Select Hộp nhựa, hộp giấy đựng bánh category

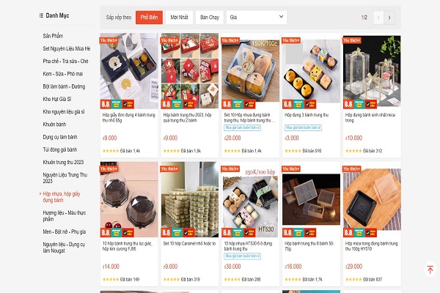(x=61, y=197)
